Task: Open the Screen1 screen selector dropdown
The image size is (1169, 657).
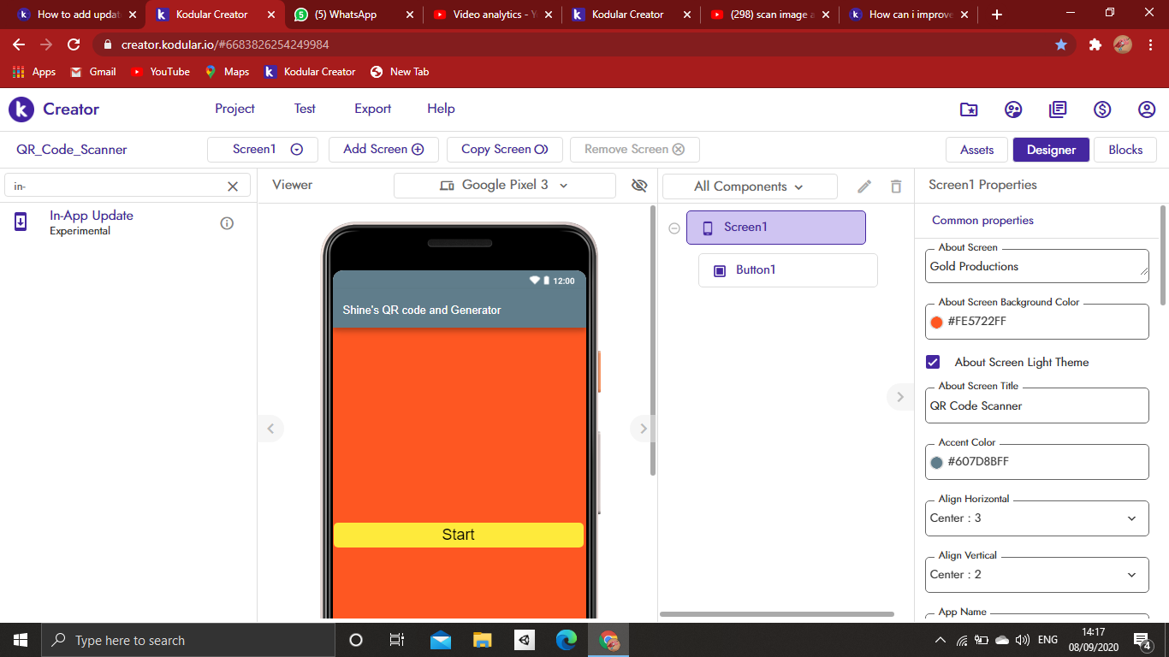Action: [263, 150]
